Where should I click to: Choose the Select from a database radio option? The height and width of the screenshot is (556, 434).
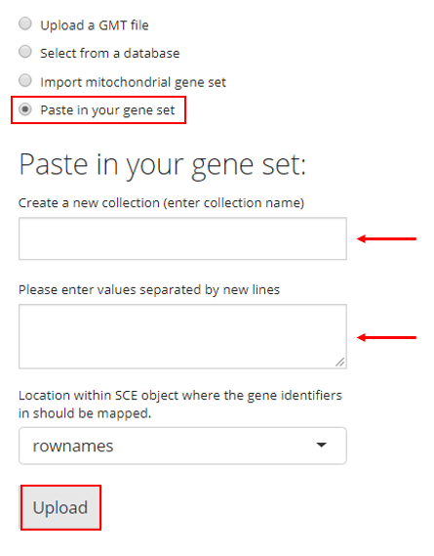point(25,52)
